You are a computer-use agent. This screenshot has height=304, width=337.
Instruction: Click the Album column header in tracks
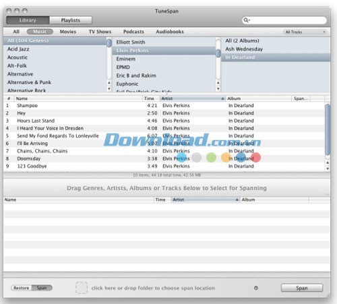point(258,98)
